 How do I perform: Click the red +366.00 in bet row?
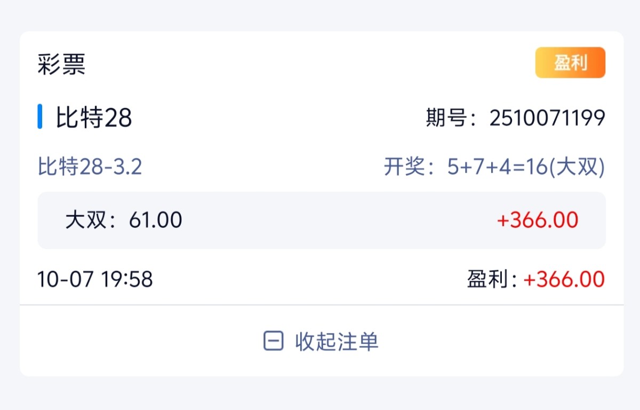538,220
